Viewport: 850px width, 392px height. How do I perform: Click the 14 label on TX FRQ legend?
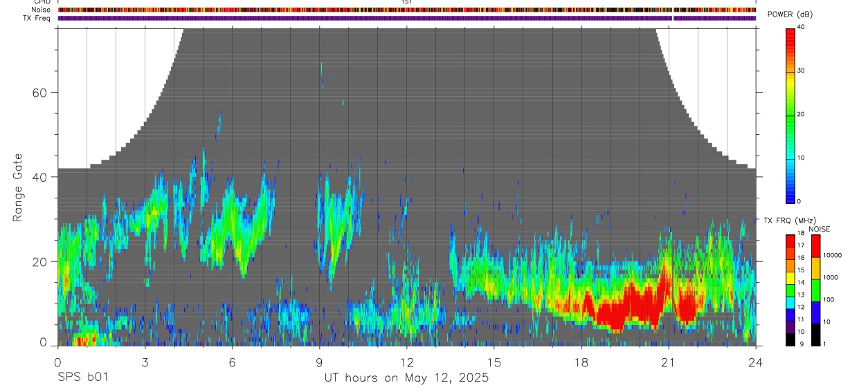(x=801, y=282)
